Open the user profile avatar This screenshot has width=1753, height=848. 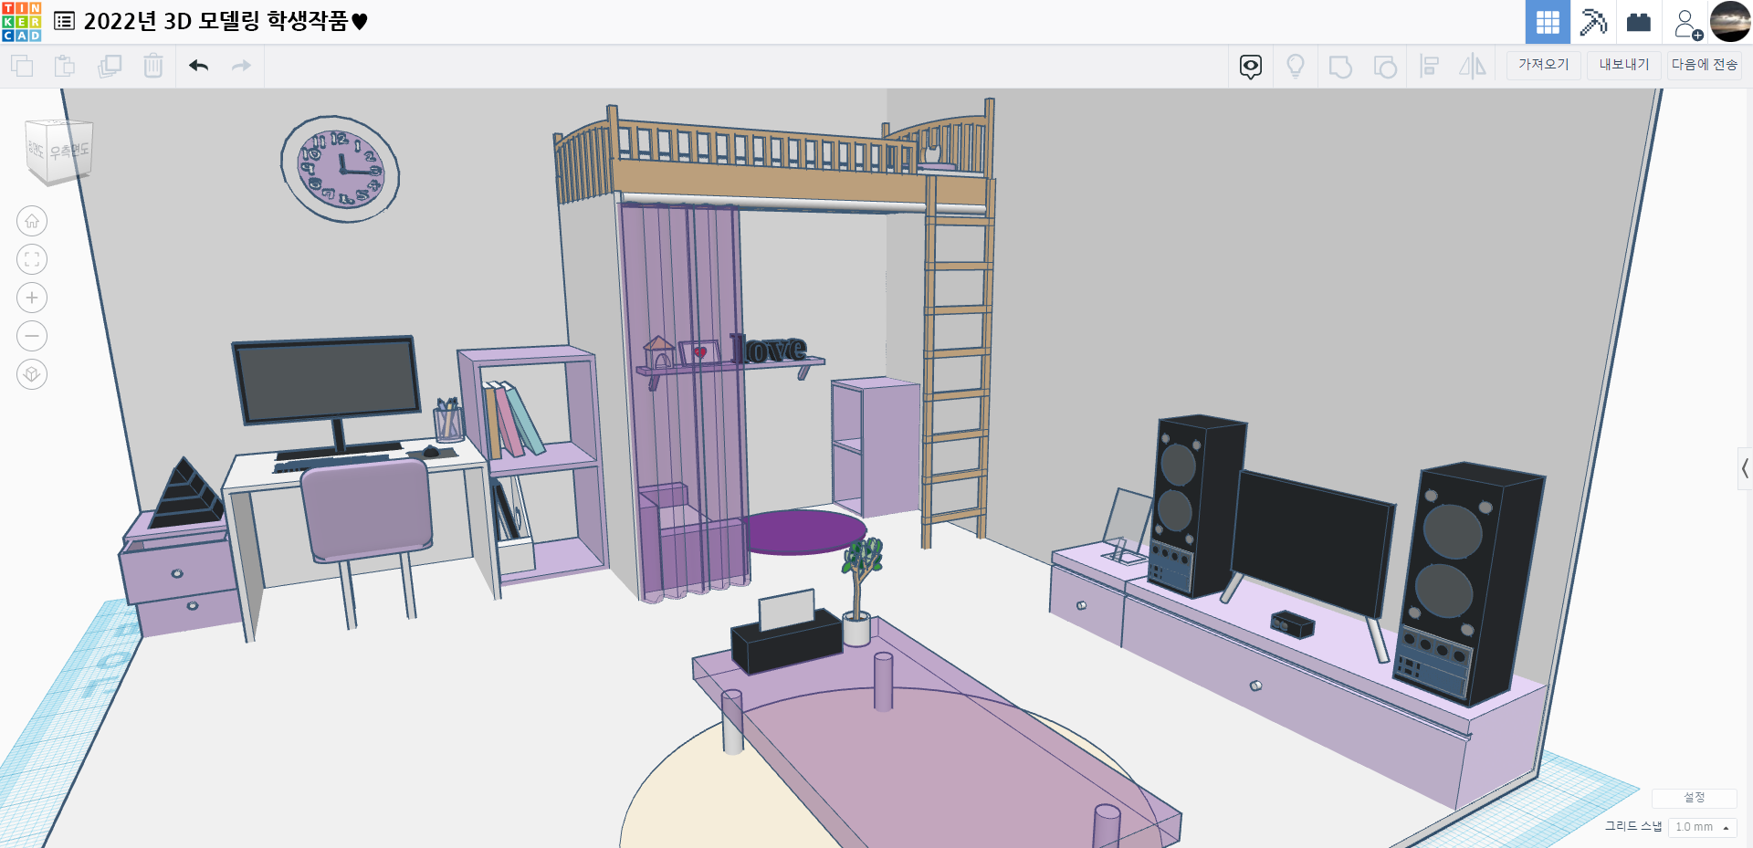point(1730,22)
